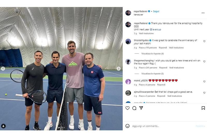Show tagged people icon on photo

(3, 126)
